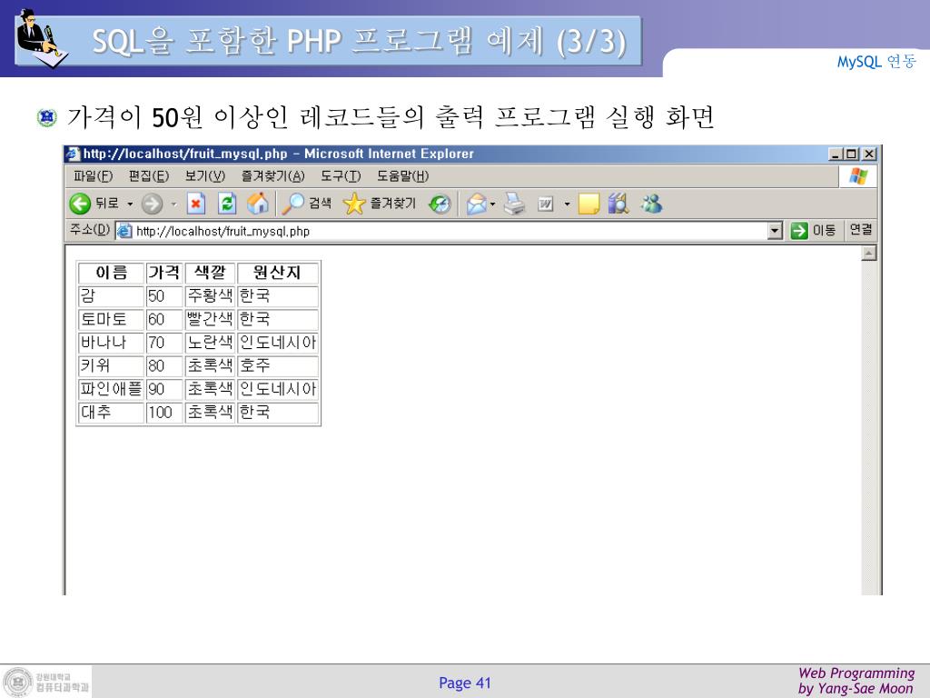Screen dimensions: 930x698
Task: Click the 주황색 color cell
Action: pyautogui.click(x=210, y=296)
